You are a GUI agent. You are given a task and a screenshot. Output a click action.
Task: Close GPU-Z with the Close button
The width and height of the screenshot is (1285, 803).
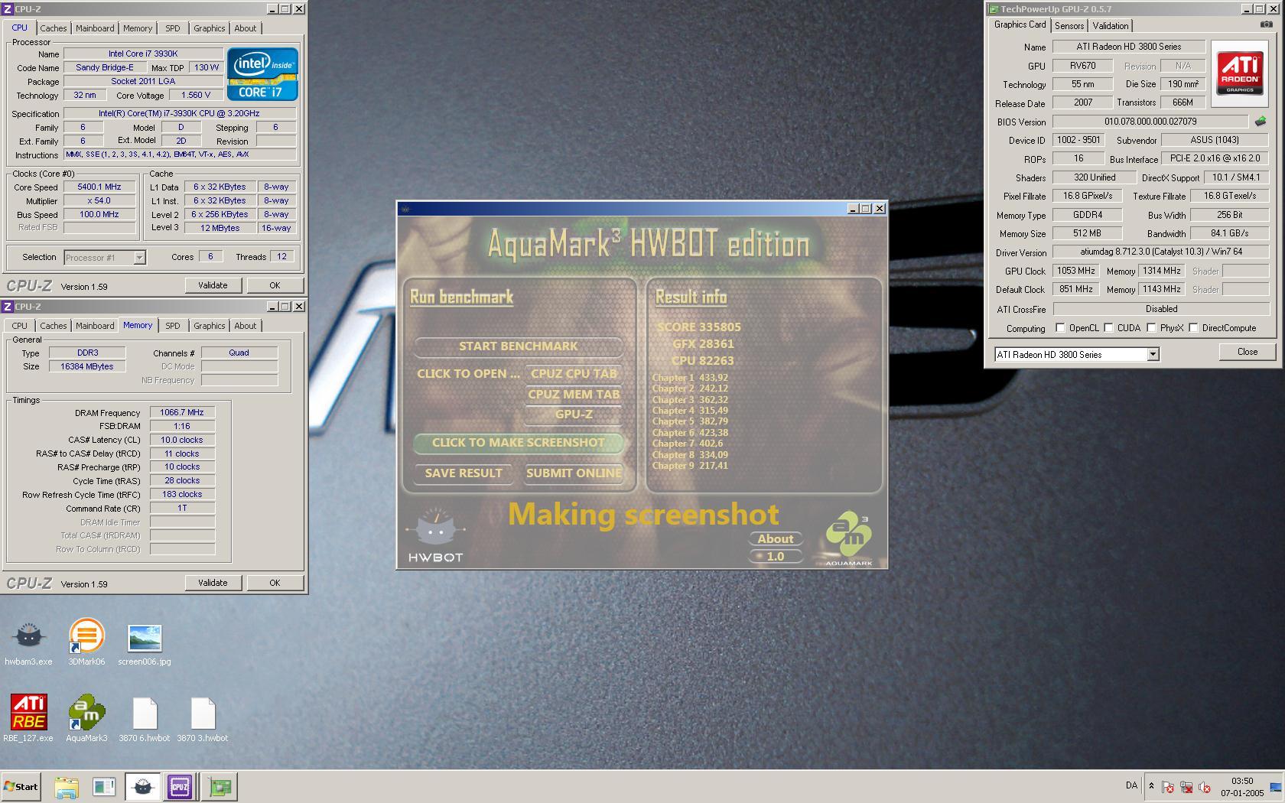1248,352
